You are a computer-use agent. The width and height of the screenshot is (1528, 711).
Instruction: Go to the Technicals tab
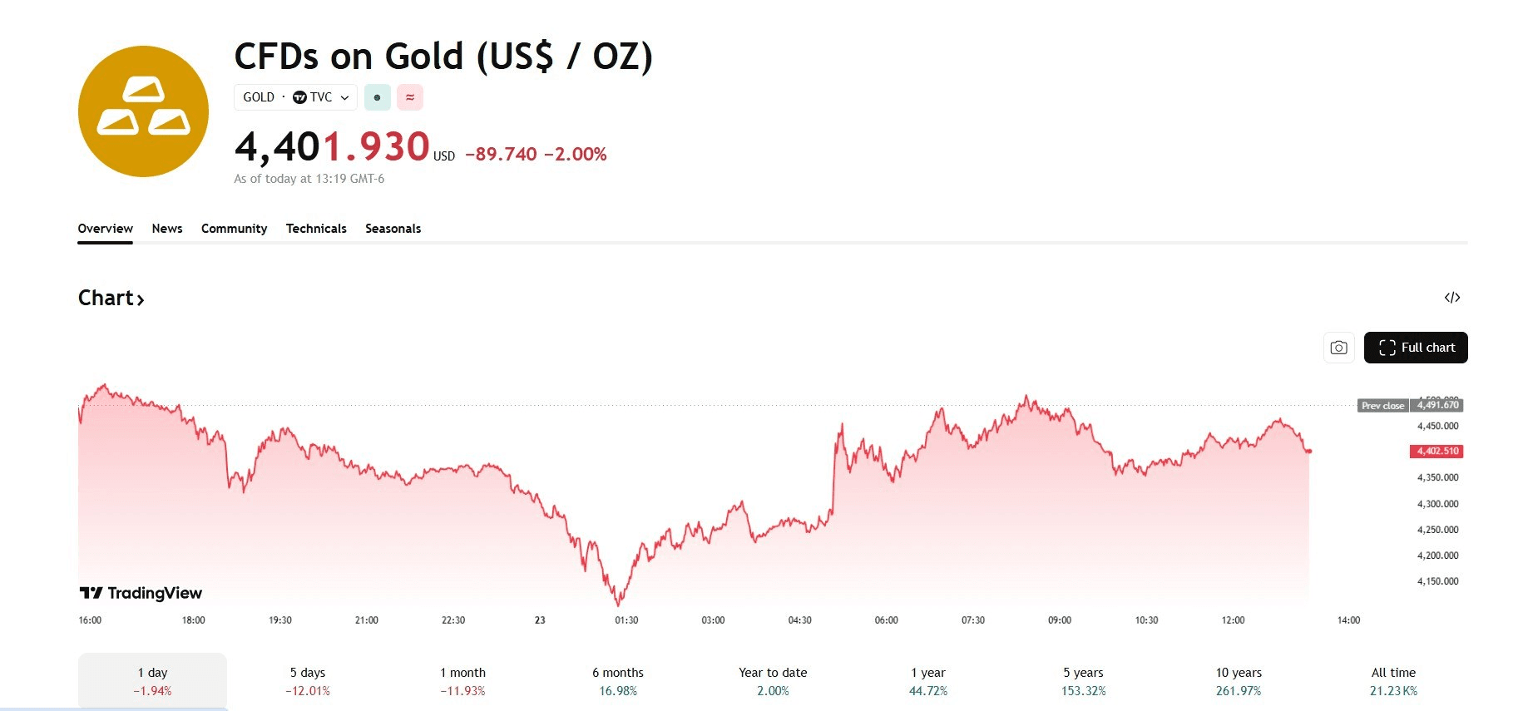click(x=316, y=229)
